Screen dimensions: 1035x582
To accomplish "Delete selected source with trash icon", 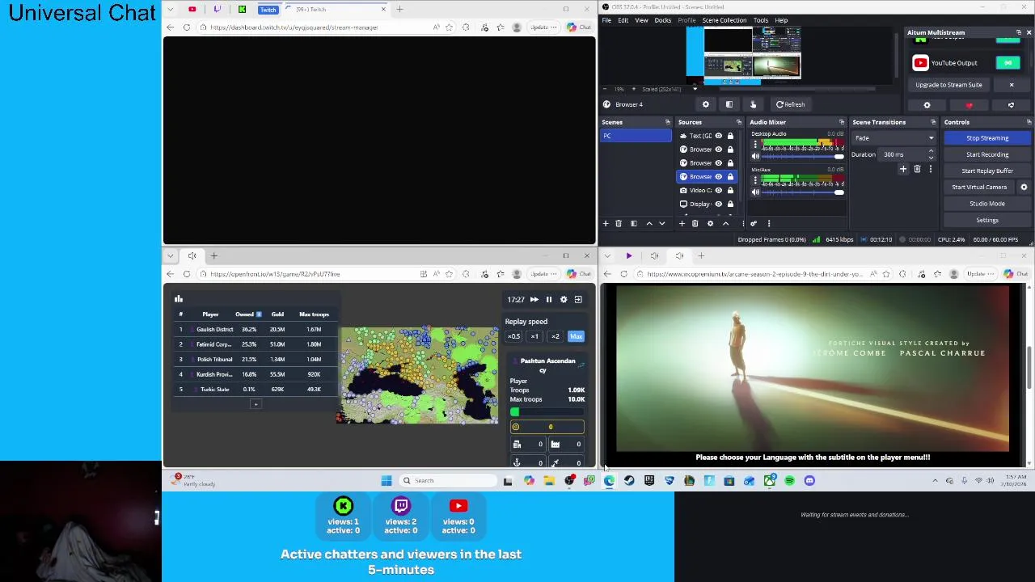I will click(x=695, y=223).
